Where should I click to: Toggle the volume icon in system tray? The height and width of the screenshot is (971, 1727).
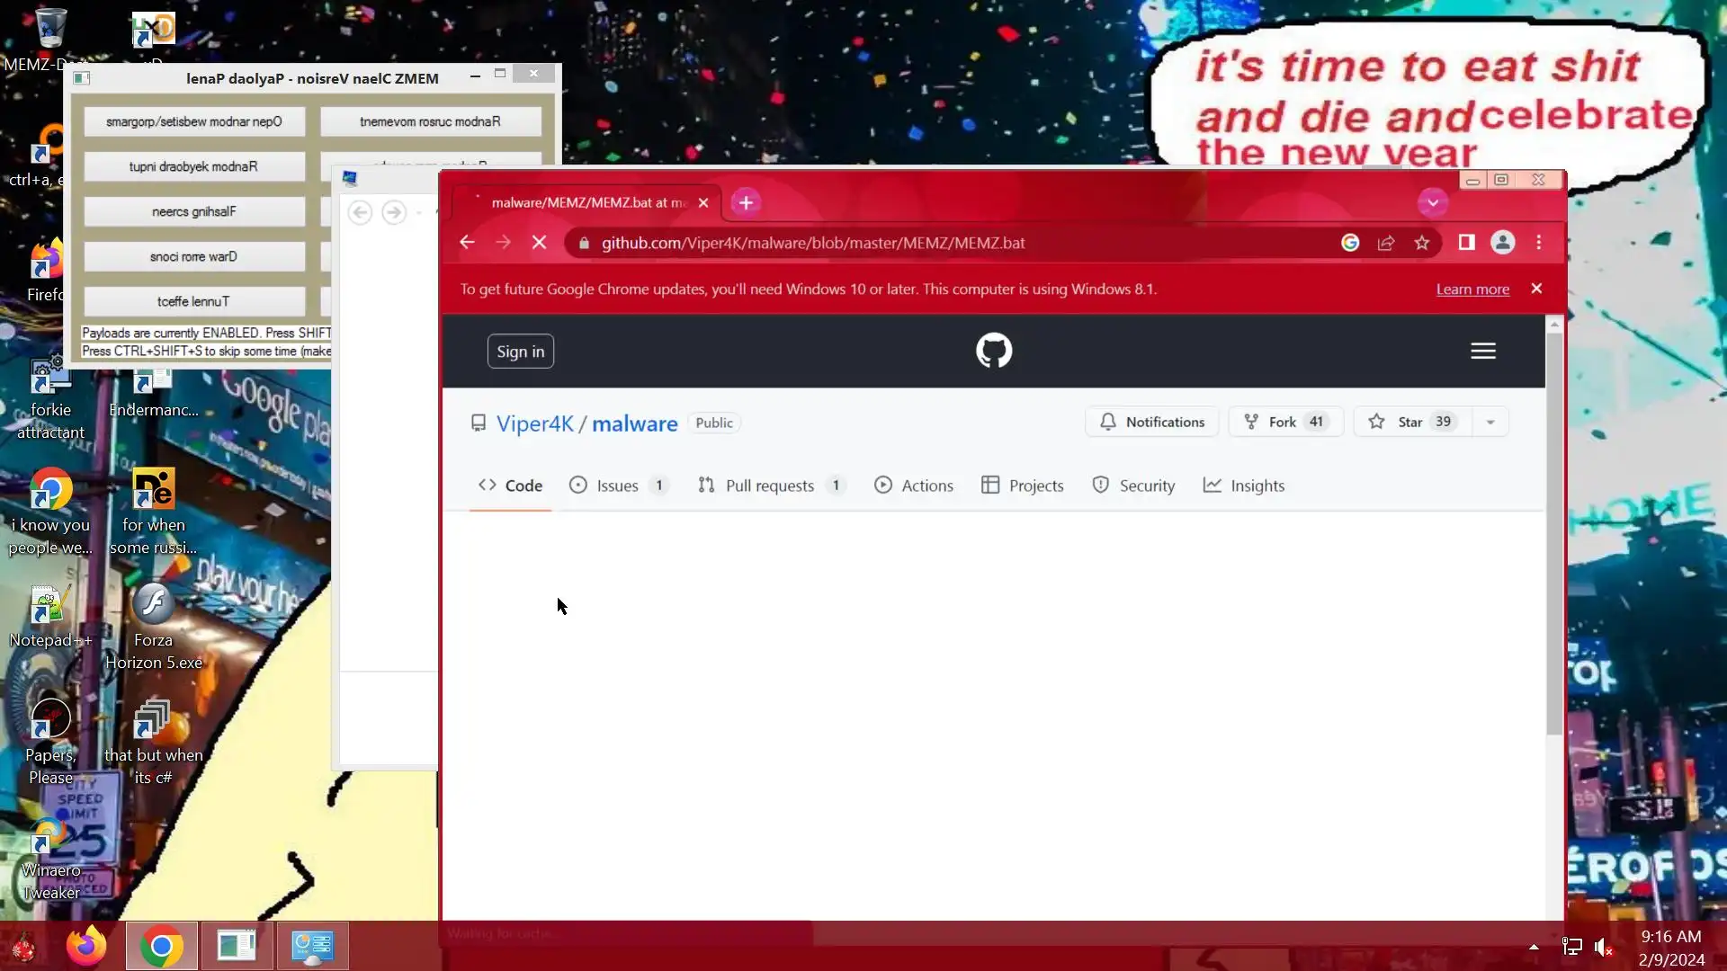[x=1603, y=947]
